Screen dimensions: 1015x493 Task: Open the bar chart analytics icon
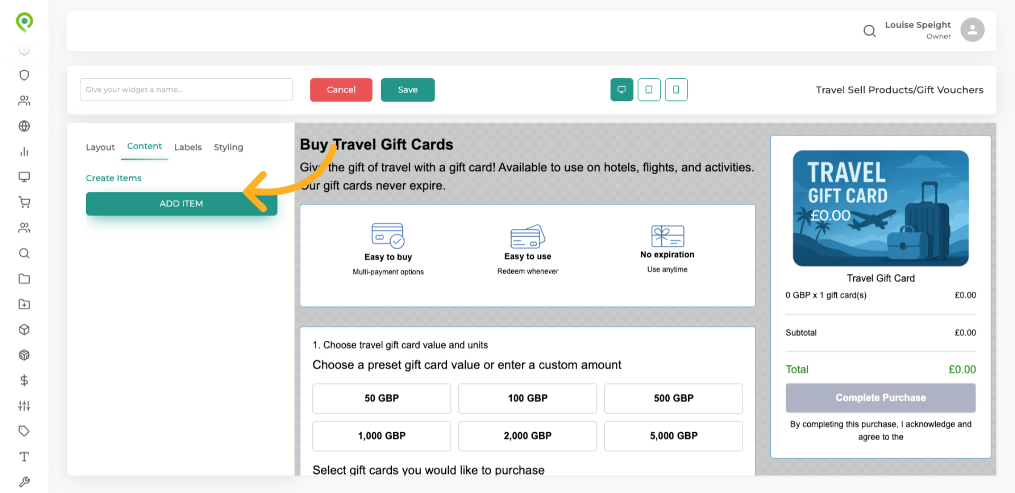[24, 152]
